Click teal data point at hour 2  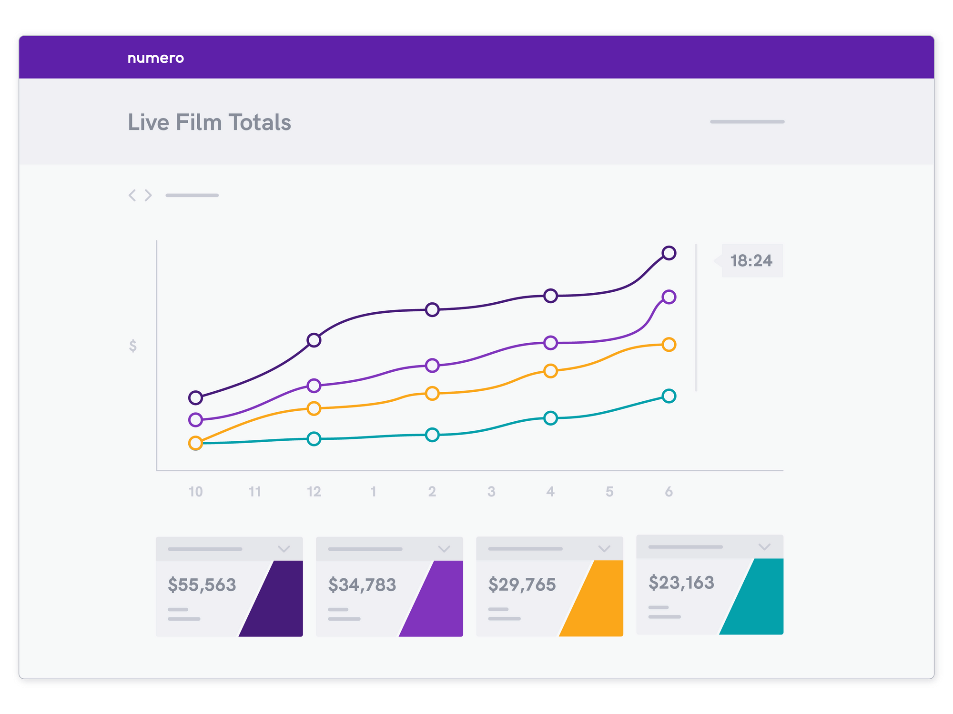432,435
